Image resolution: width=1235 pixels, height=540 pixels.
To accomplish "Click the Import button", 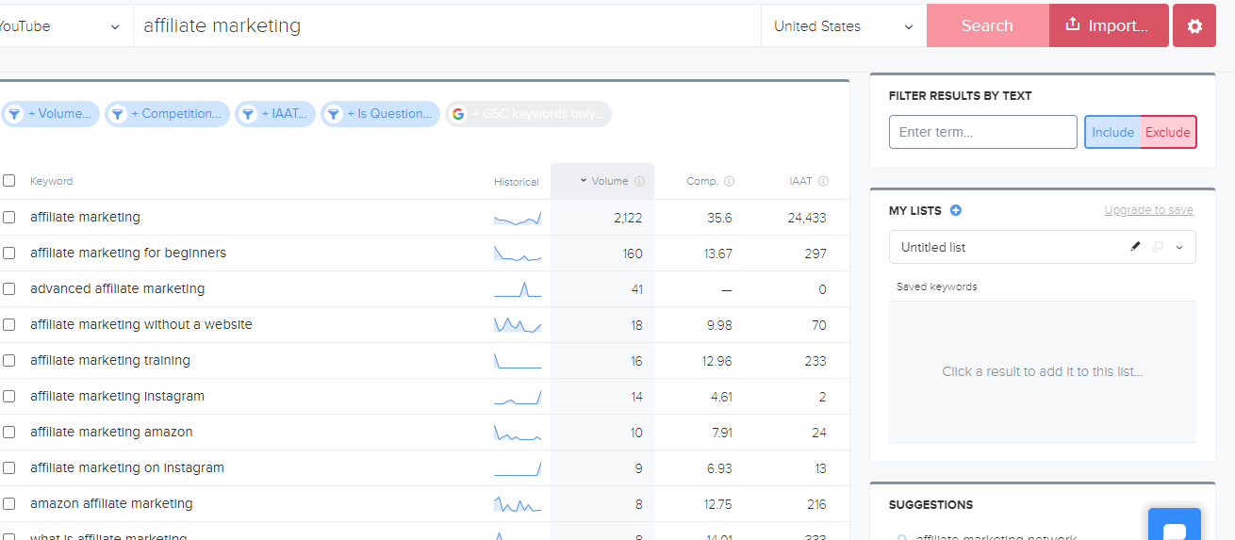I will coord(1109,25).
